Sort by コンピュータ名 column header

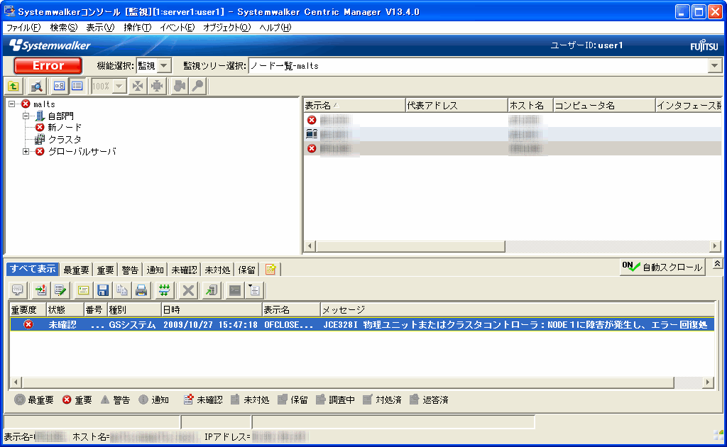click(x=604, y=106)
